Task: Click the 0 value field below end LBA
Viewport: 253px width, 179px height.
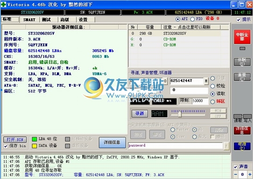Action: point(189,90)
